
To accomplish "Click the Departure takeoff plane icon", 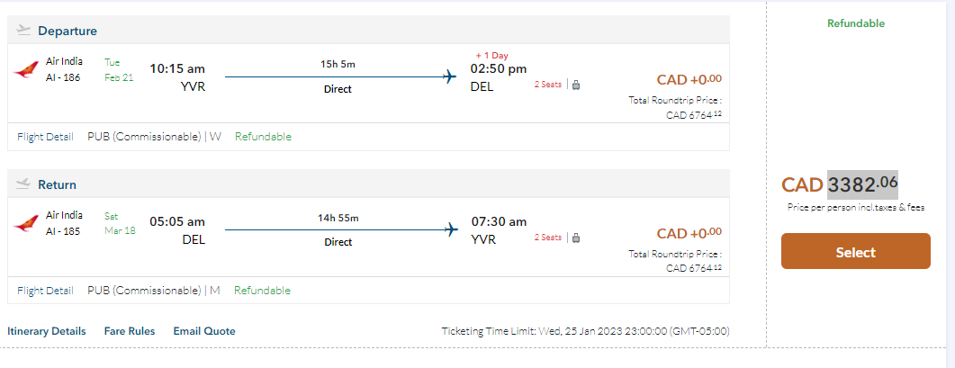I will tap(24, 31).
